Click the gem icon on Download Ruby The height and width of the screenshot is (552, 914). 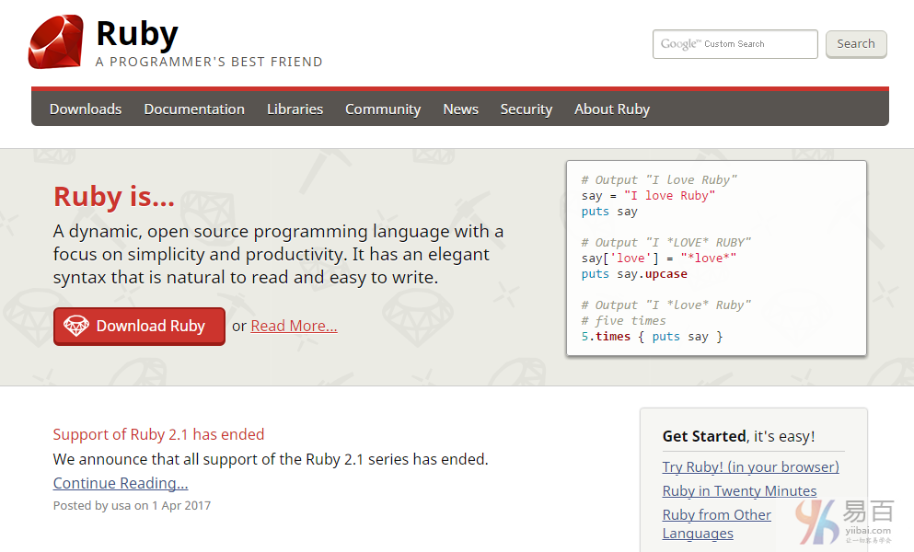coord(76,326)
